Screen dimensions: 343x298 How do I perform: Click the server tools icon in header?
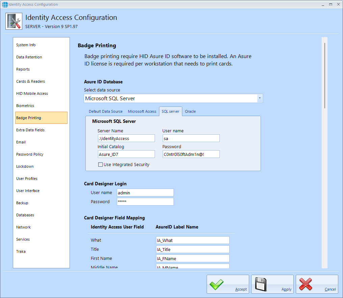pyautogui.click(x=14, y=21)
